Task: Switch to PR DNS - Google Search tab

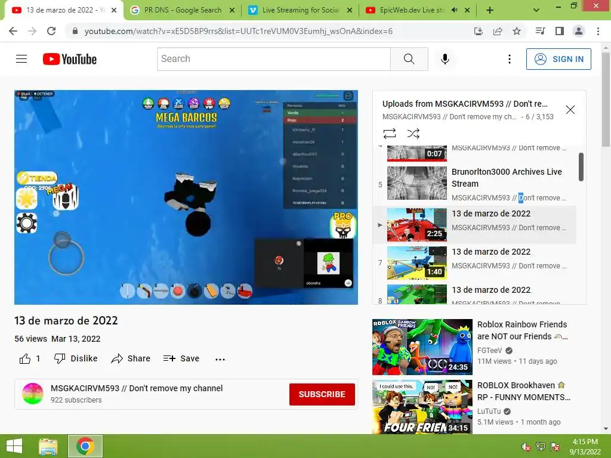Action: click(x=183, y=10)
